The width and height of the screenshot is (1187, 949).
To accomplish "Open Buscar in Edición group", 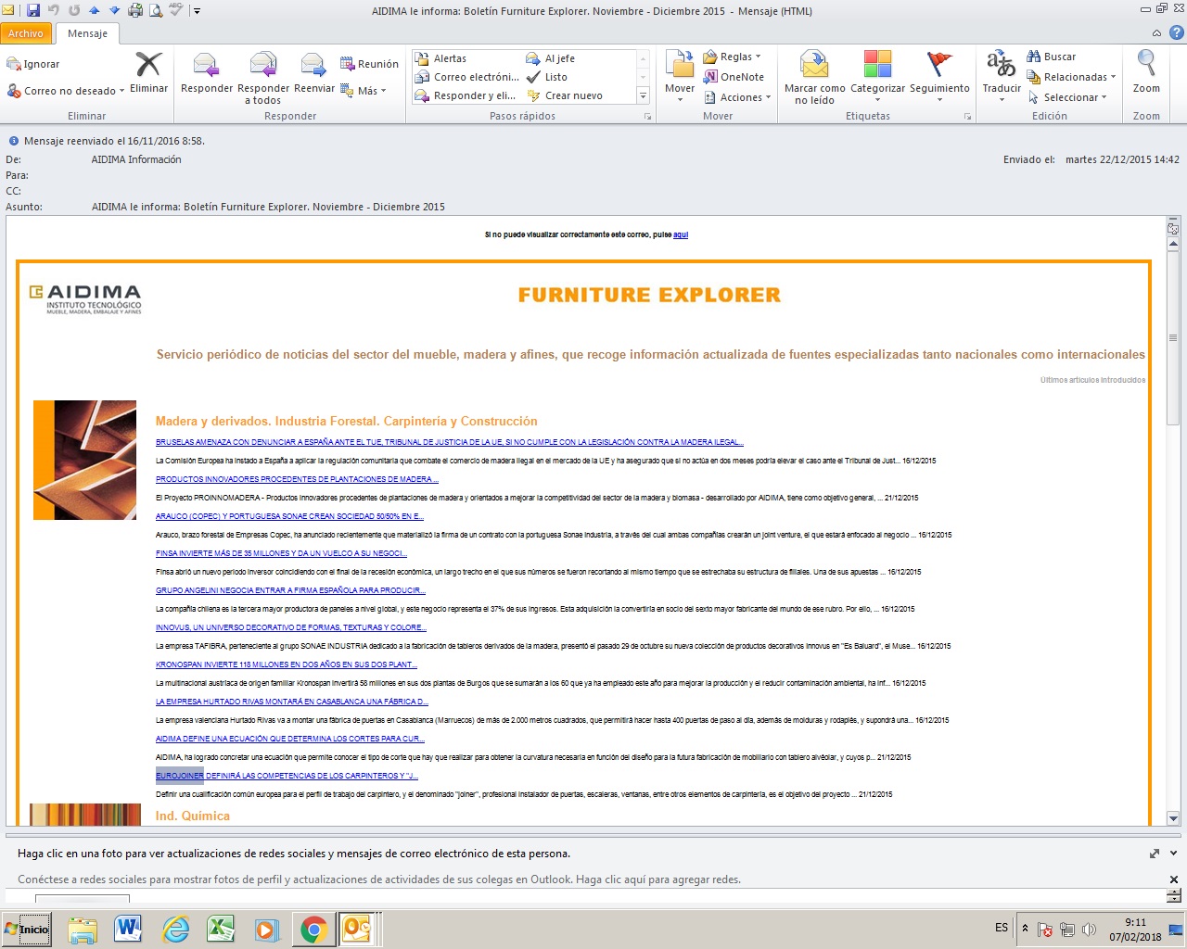I will pos(1051,57).
